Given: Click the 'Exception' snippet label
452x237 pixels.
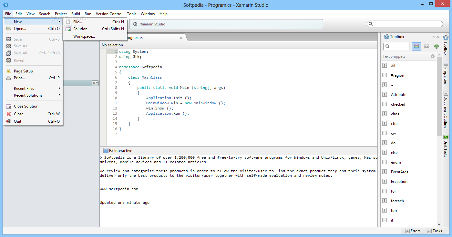Looking at the screenshot, I should click(399, 182).
